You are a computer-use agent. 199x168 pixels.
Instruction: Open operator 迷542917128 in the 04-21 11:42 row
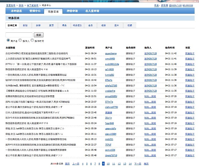(151, 53)
